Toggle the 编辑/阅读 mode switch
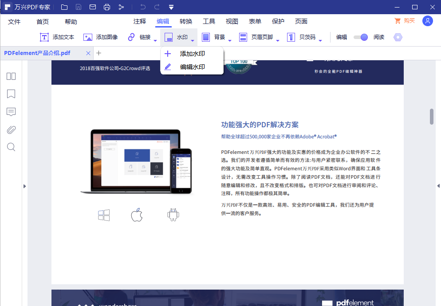 point(360,37)
